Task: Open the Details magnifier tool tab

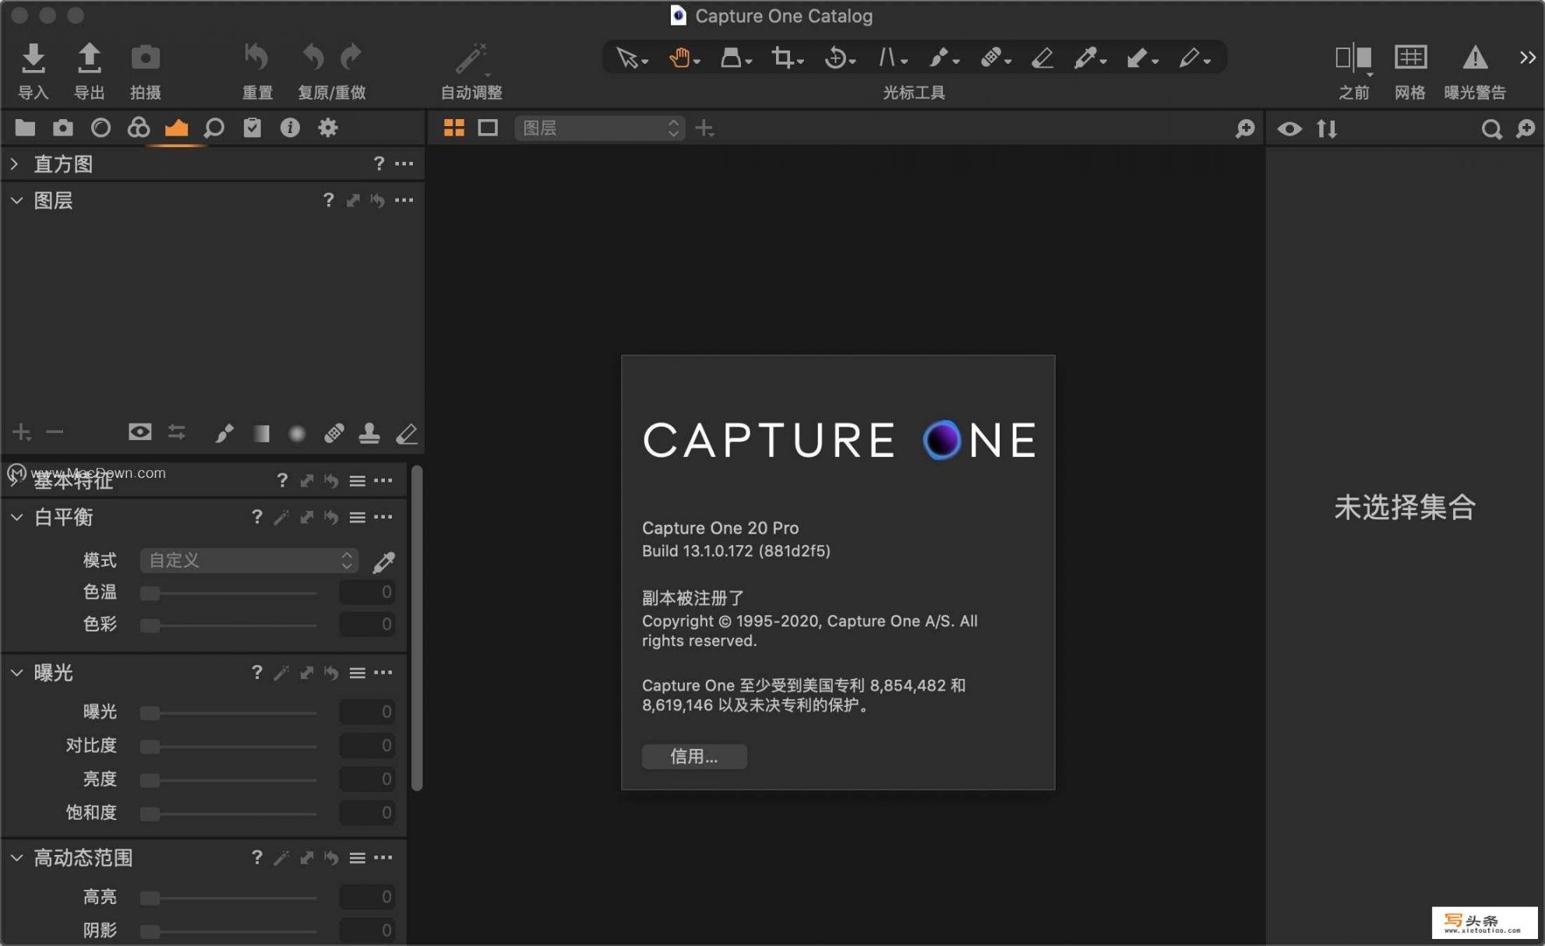Action: pos(213,128)
